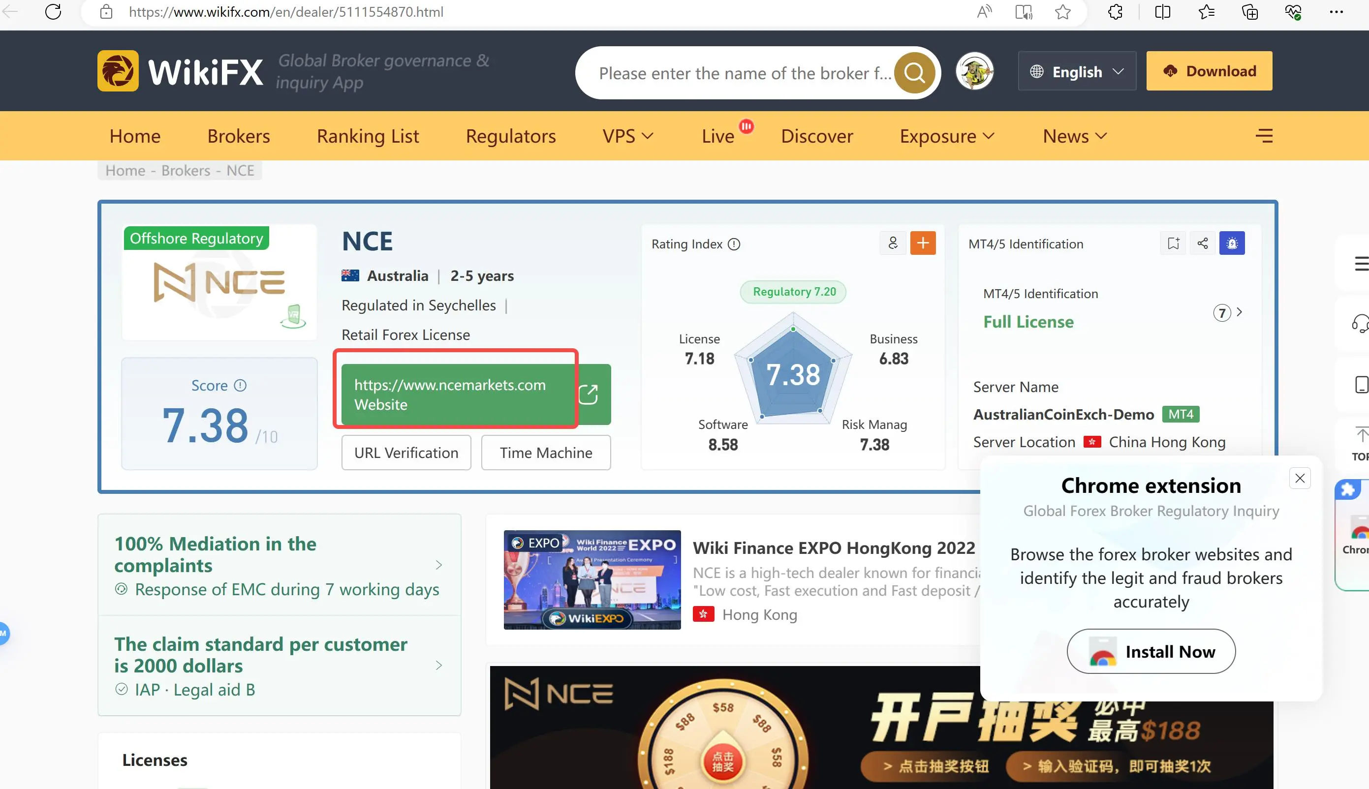Close the Chrome extension popup

coord(1300,478)
